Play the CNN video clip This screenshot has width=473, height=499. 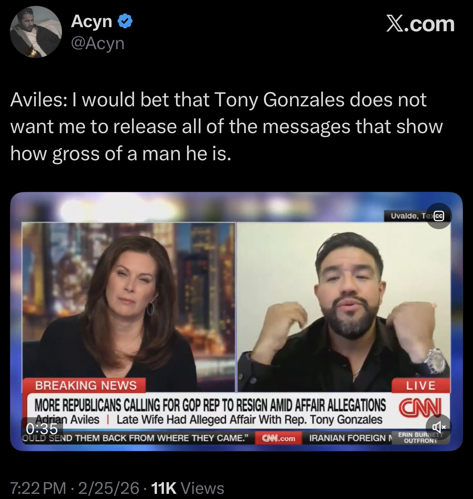[x=236, y=321]
